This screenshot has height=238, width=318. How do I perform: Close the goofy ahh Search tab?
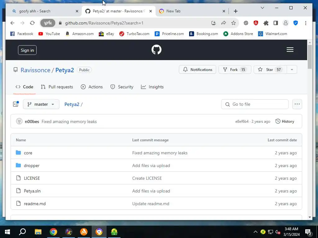77,11
